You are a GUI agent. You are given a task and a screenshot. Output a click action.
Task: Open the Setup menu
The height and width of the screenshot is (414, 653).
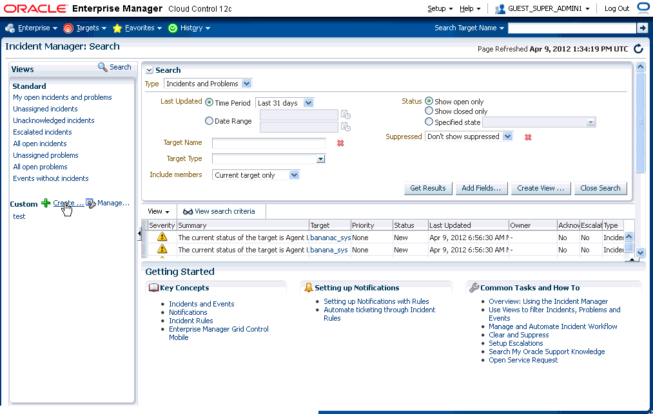(440, 9)
